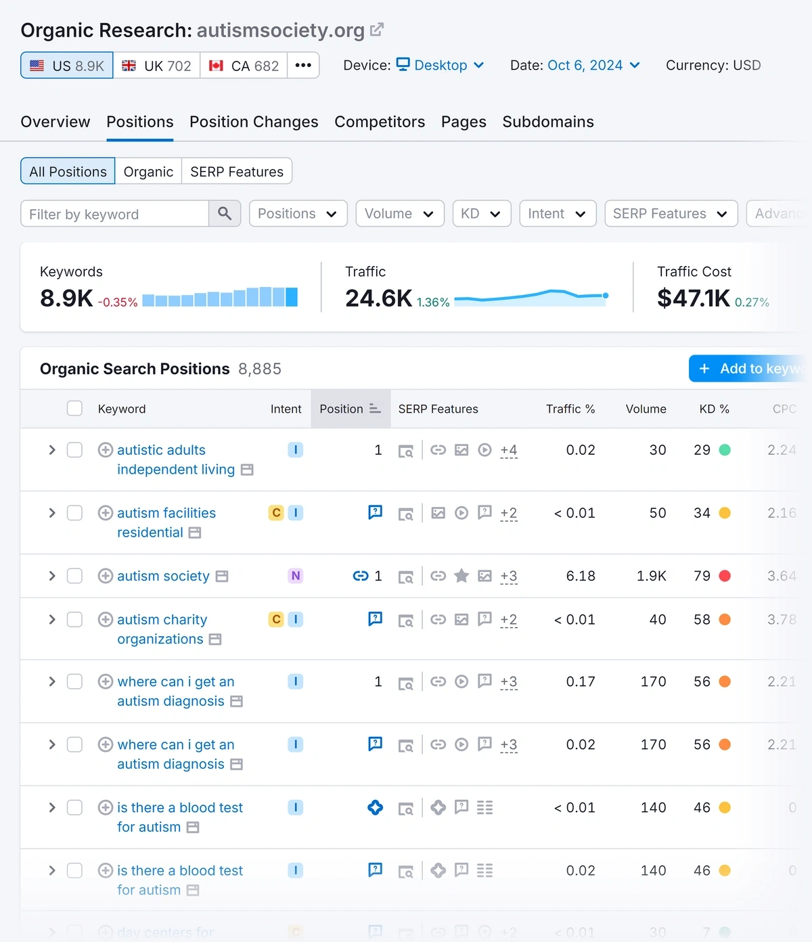Open the Intent filter dropdown
The image size is (812, 942).
(558, 214)
